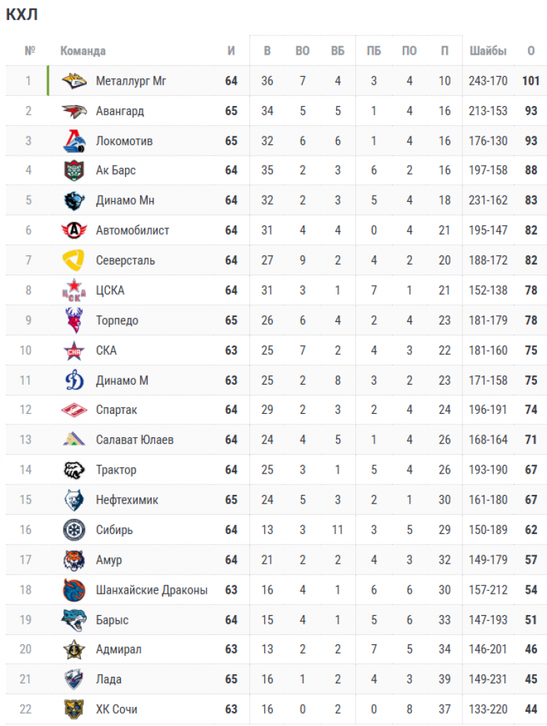Image resolution: width=547 pixels, height=726 pixels.
Task: Open the Трактор team link
Action: click(116, 470)
